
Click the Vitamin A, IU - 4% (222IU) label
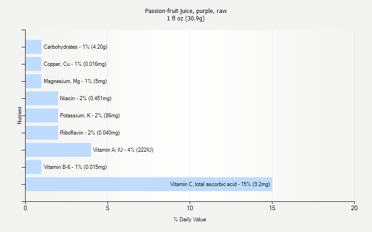click(123, 150)
